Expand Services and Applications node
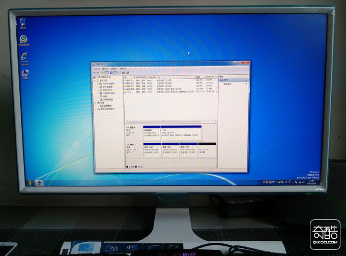The image size is (346, 256). [96, 109]
